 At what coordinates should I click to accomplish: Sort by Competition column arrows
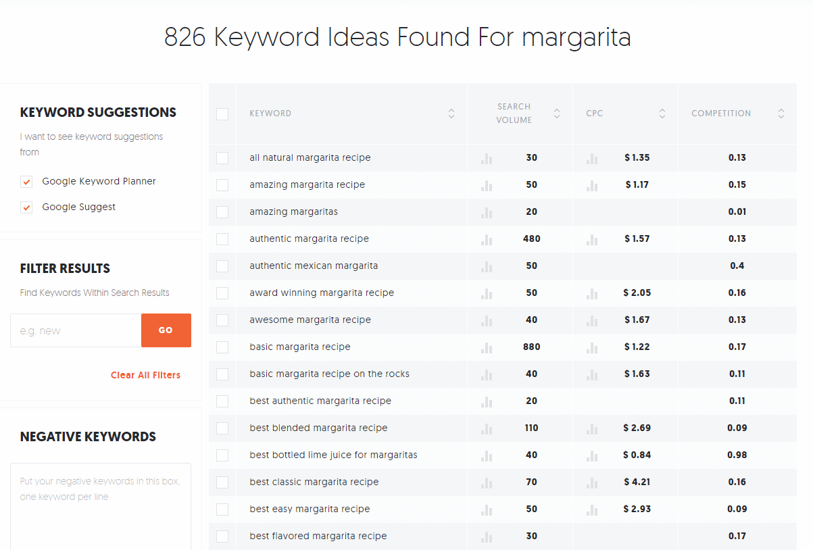click(781, 114)
